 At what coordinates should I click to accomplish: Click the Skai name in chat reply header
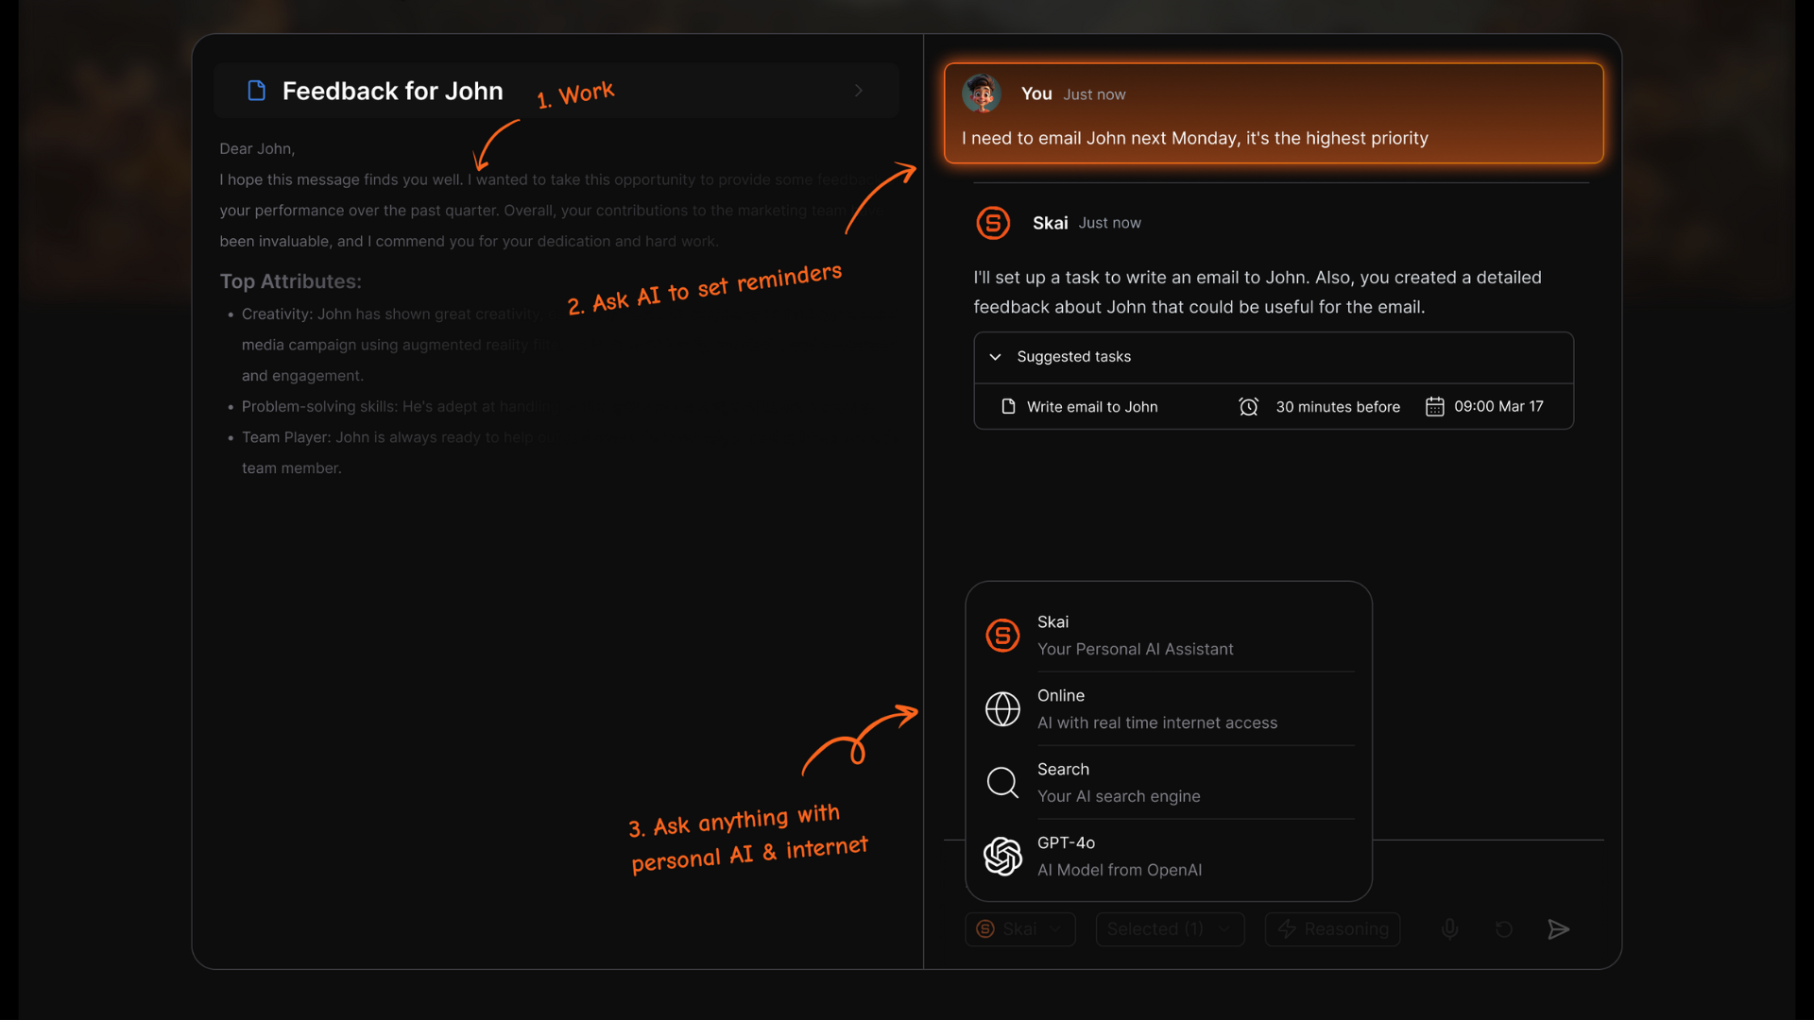[x=1050, y=223]
